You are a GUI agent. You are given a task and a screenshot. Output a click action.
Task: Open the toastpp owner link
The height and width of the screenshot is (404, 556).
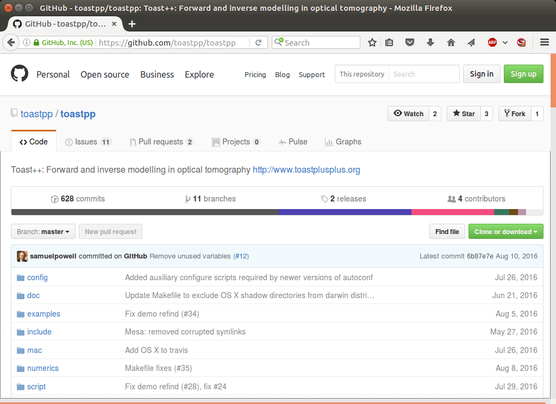pos(36,113)
